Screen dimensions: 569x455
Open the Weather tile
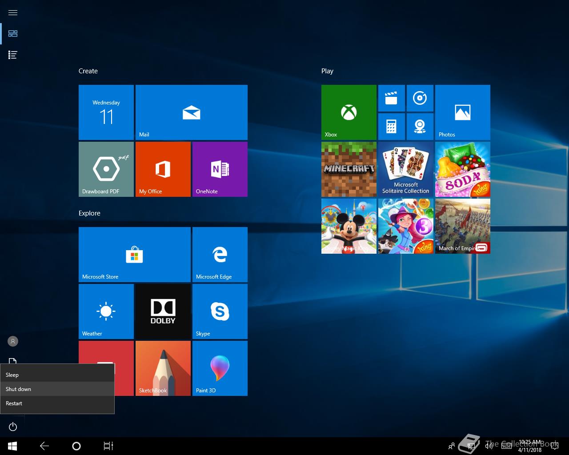point(106,311)
